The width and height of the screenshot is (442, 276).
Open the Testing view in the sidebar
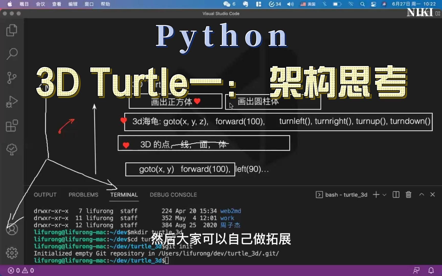coord(12,149)
